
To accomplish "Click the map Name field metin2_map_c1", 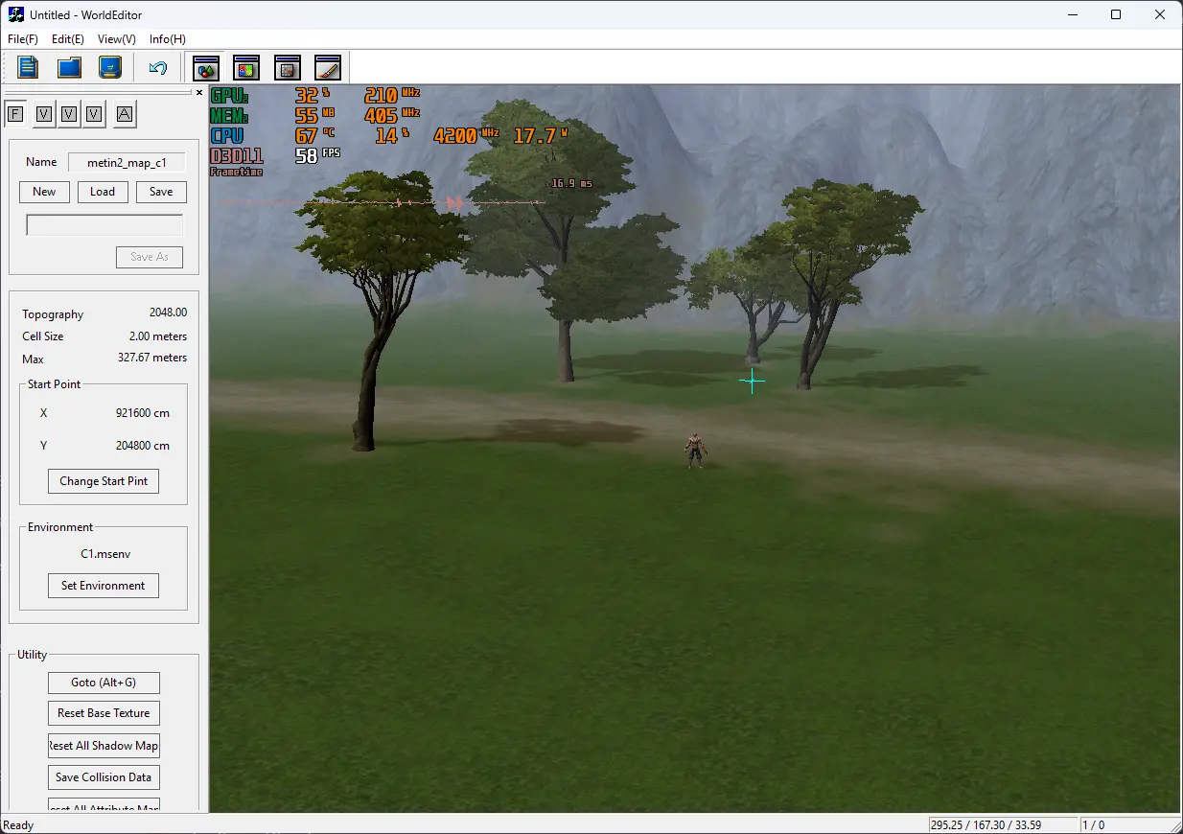I will click(x=127, y=163).
